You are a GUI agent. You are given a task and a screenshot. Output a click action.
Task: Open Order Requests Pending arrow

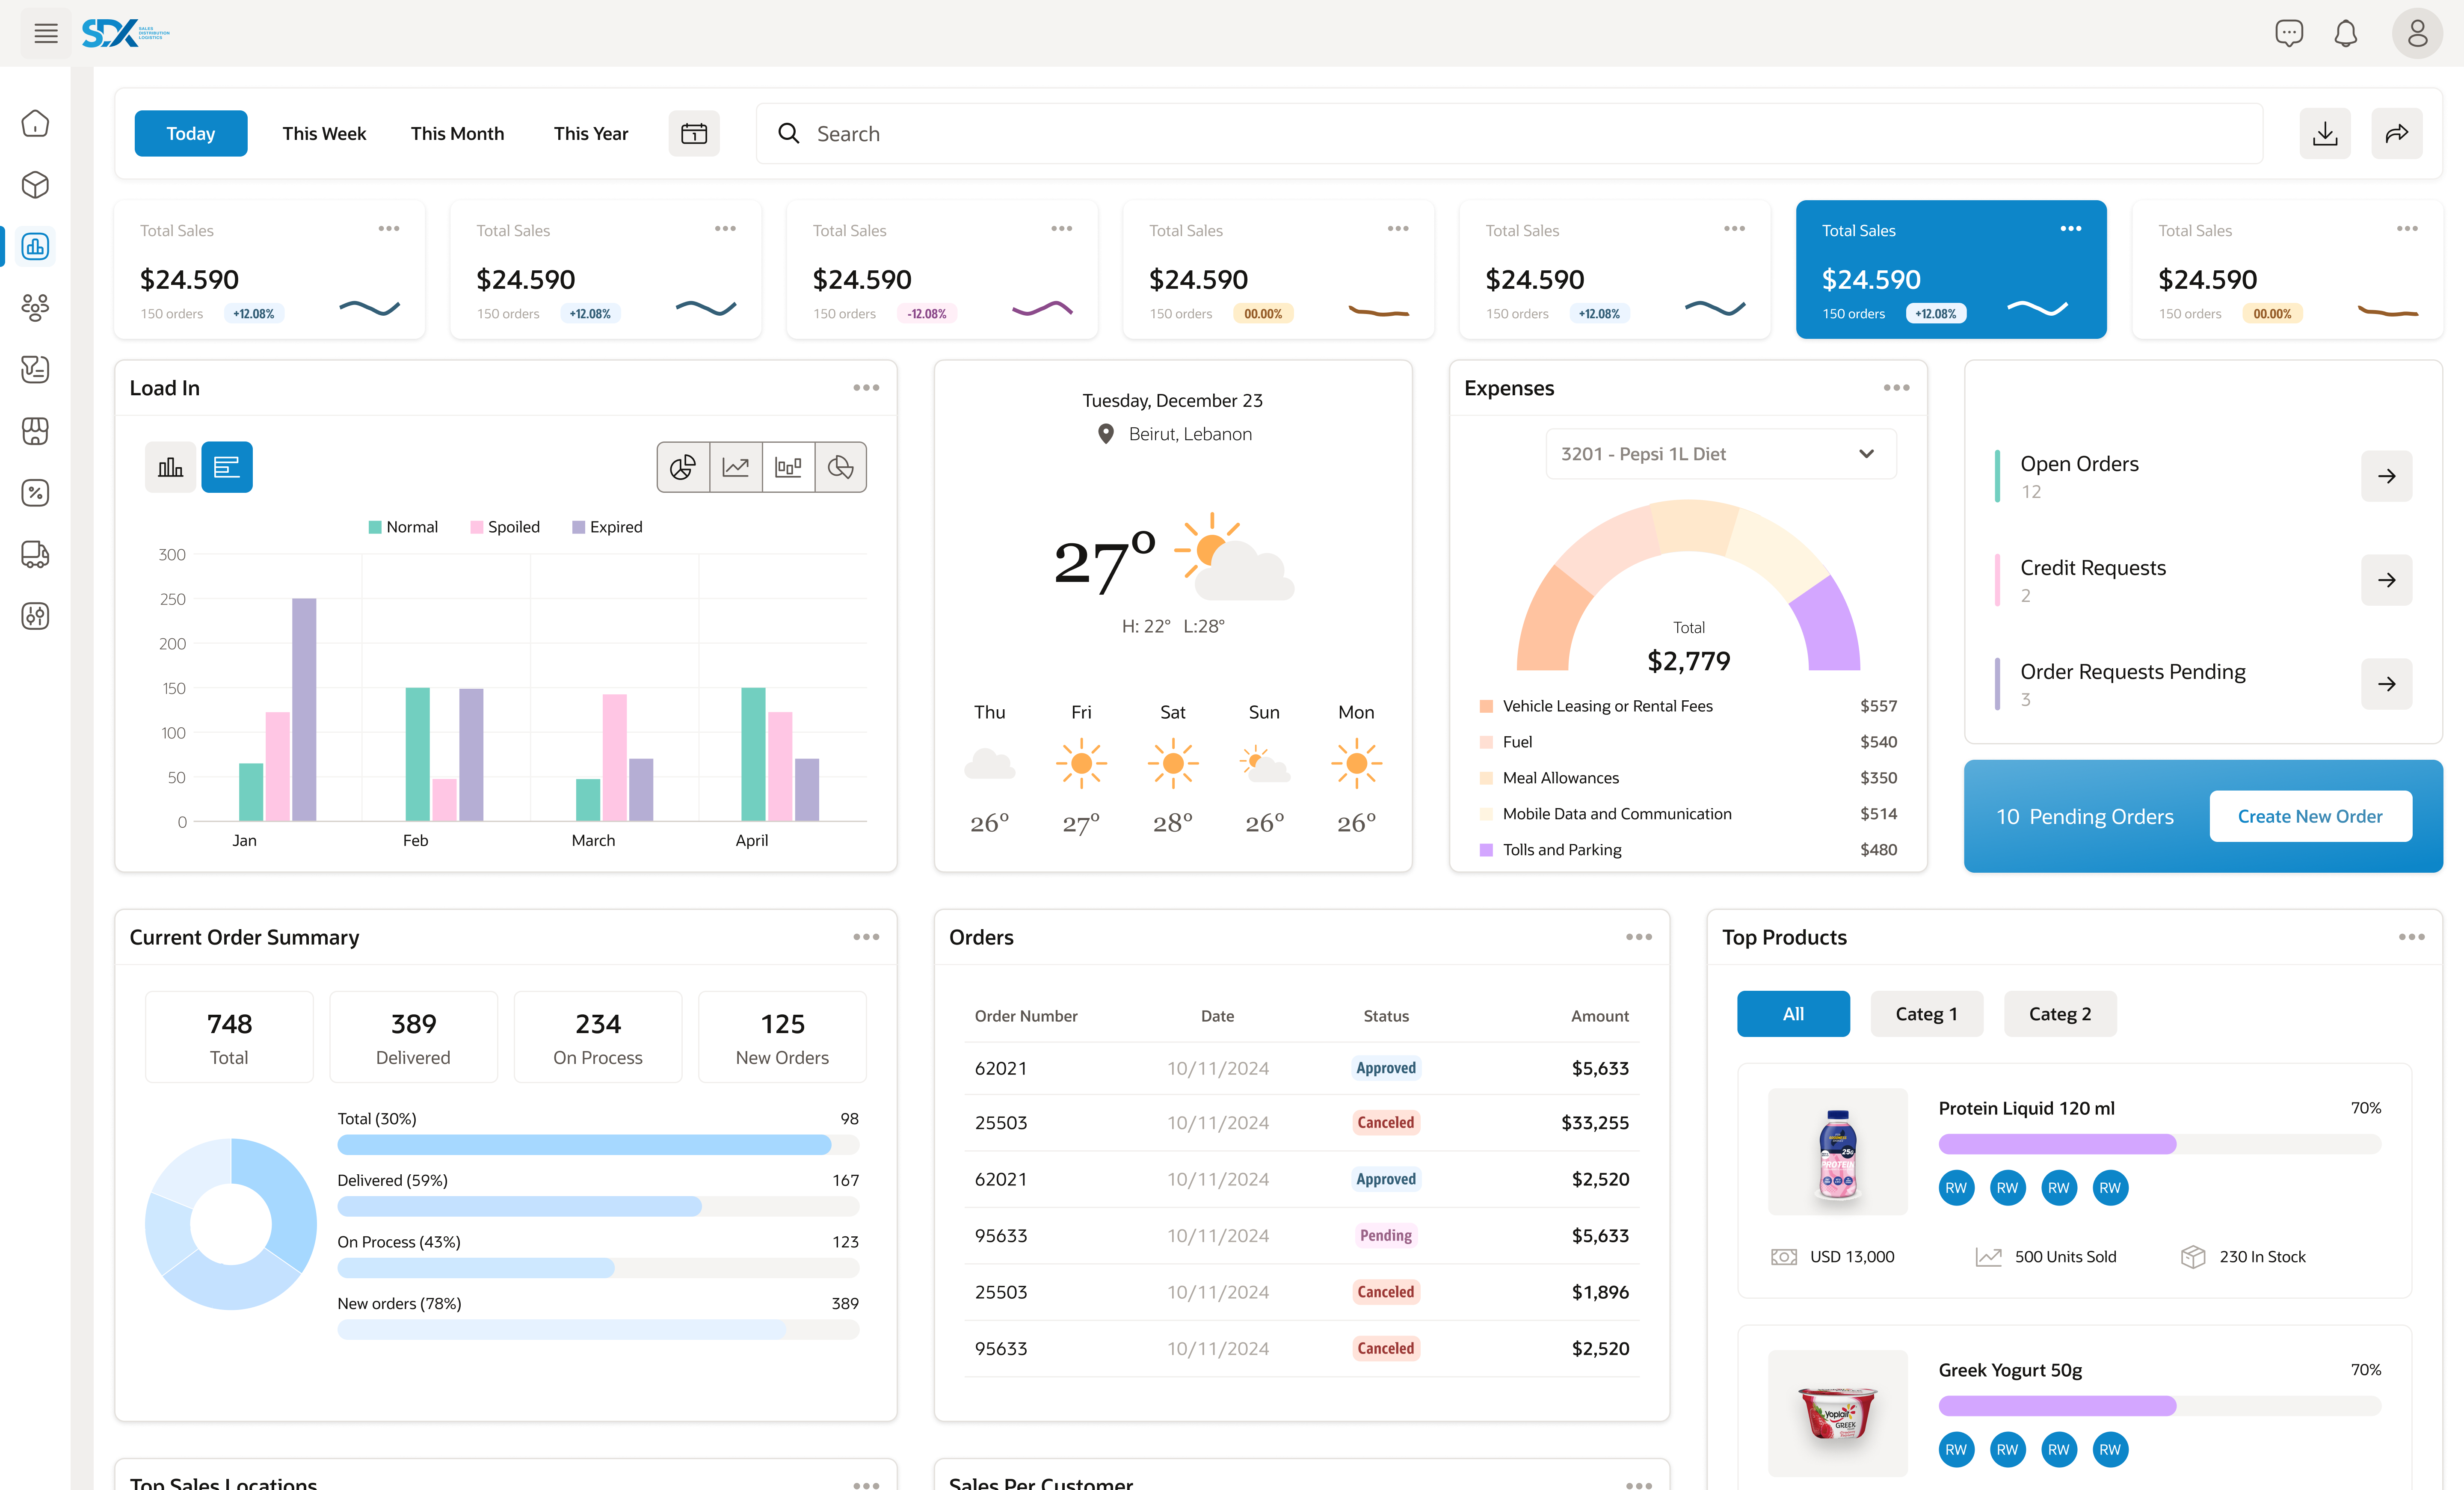point(2386,684)
